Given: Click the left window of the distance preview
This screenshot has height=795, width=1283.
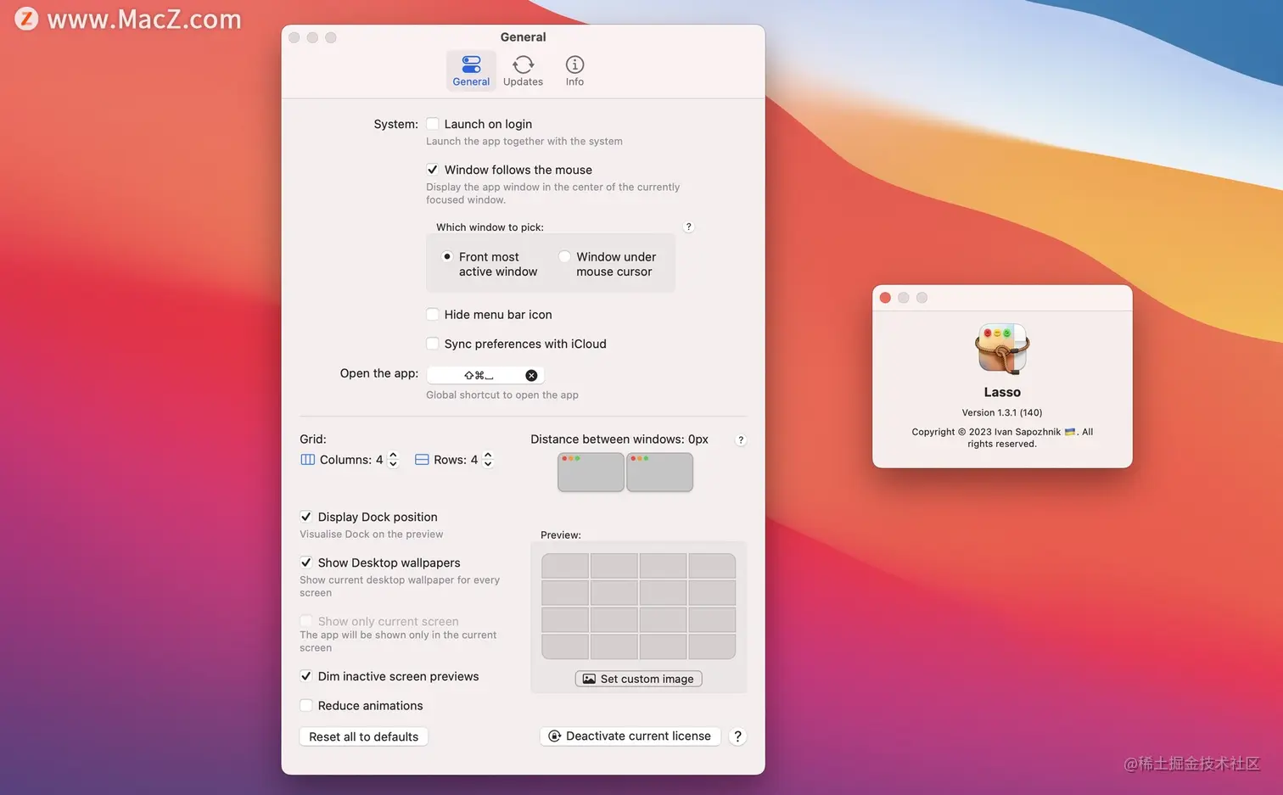Looking at the screenshot, I should point(591,472).
